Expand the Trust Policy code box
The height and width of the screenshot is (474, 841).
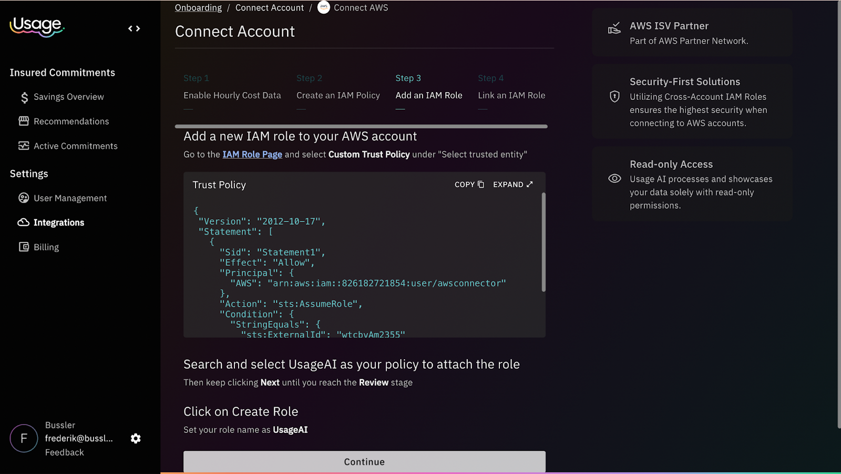pos(513,184)
